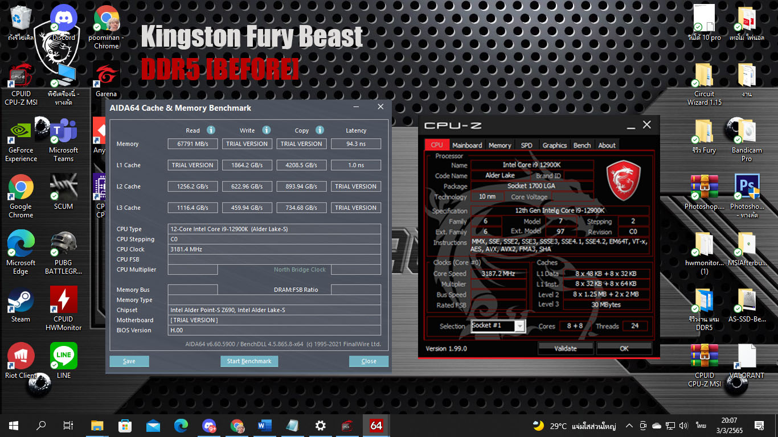The image size is (778, 437).
Task: Show hidden system tray icons chevron
Action: click(x=629, y=426)
